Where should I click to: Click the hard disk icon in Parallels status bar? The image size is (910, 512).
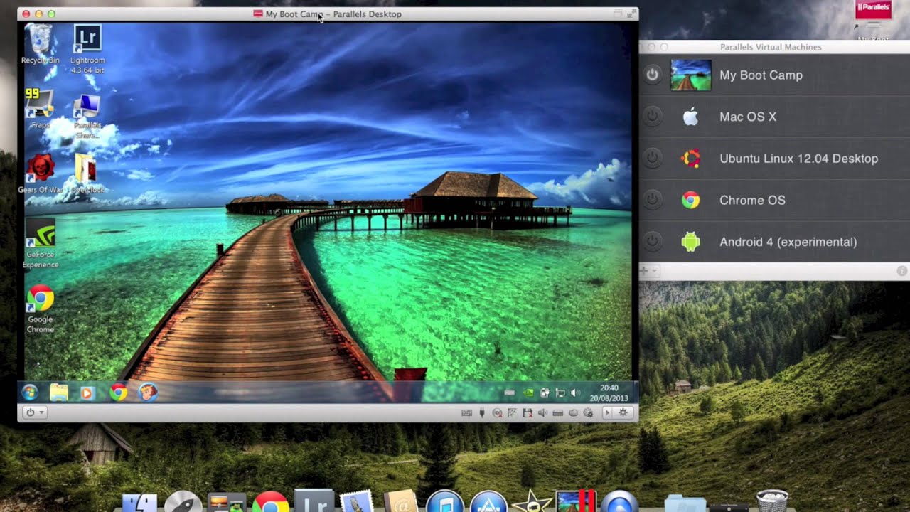[558, 412]
